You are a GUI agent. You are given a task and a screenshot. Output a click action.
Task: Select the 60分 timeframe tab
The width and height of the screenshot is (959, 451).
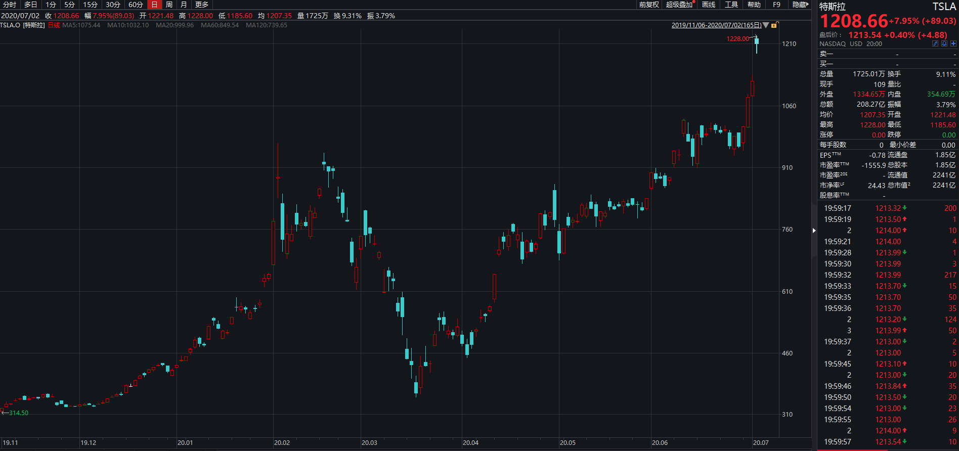pyautogui.click(x=136, y=5)
